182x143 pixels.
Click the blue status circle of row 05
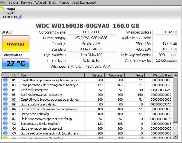[x=5, y=94]
